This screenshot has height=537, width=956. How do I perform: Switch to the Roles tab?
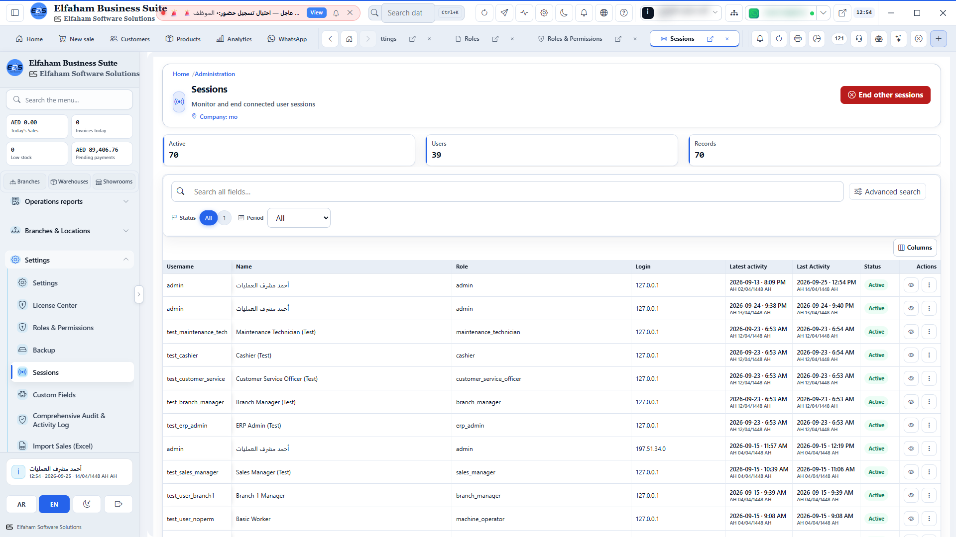coord(472,39)
